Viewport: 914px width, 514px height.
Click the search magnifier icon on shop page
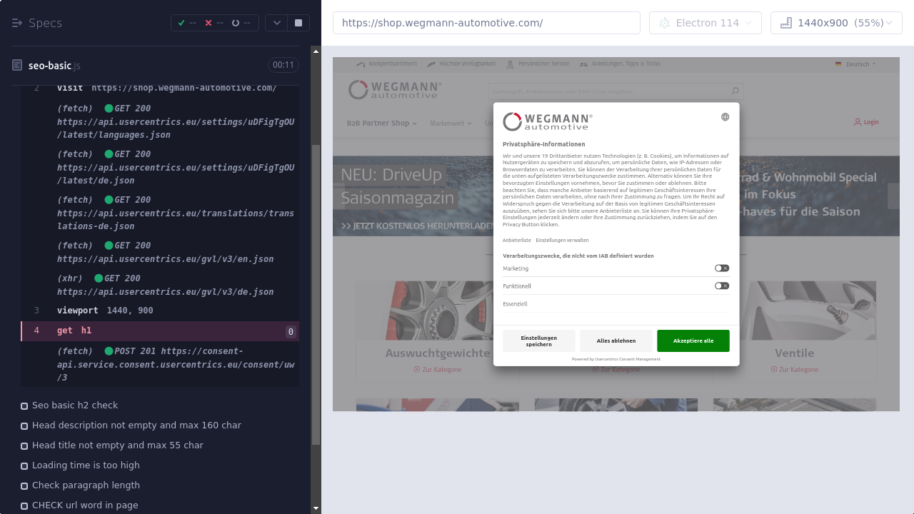[735, 91]
